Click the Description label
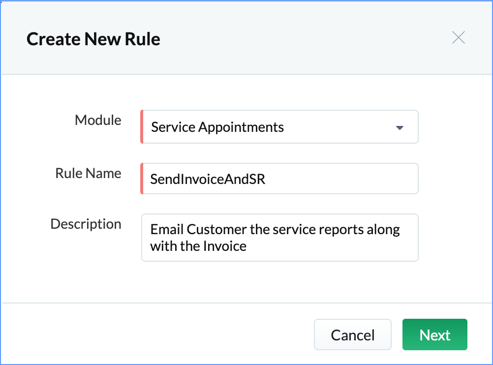 coord(86,224)
